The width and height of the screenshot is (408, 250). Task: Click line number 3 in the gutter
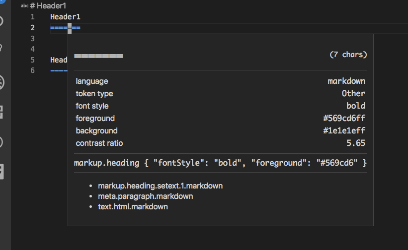tap(32, 38)
